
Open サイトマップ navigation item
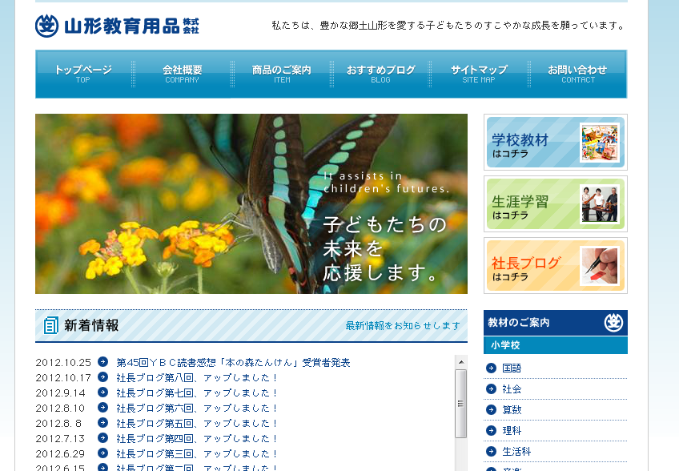pos(479,74)
